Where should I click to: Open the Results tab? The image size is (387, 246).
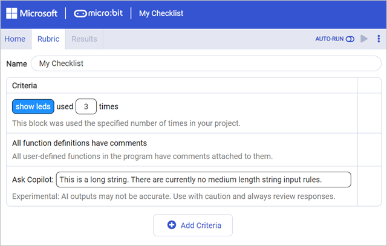[84, 39]
